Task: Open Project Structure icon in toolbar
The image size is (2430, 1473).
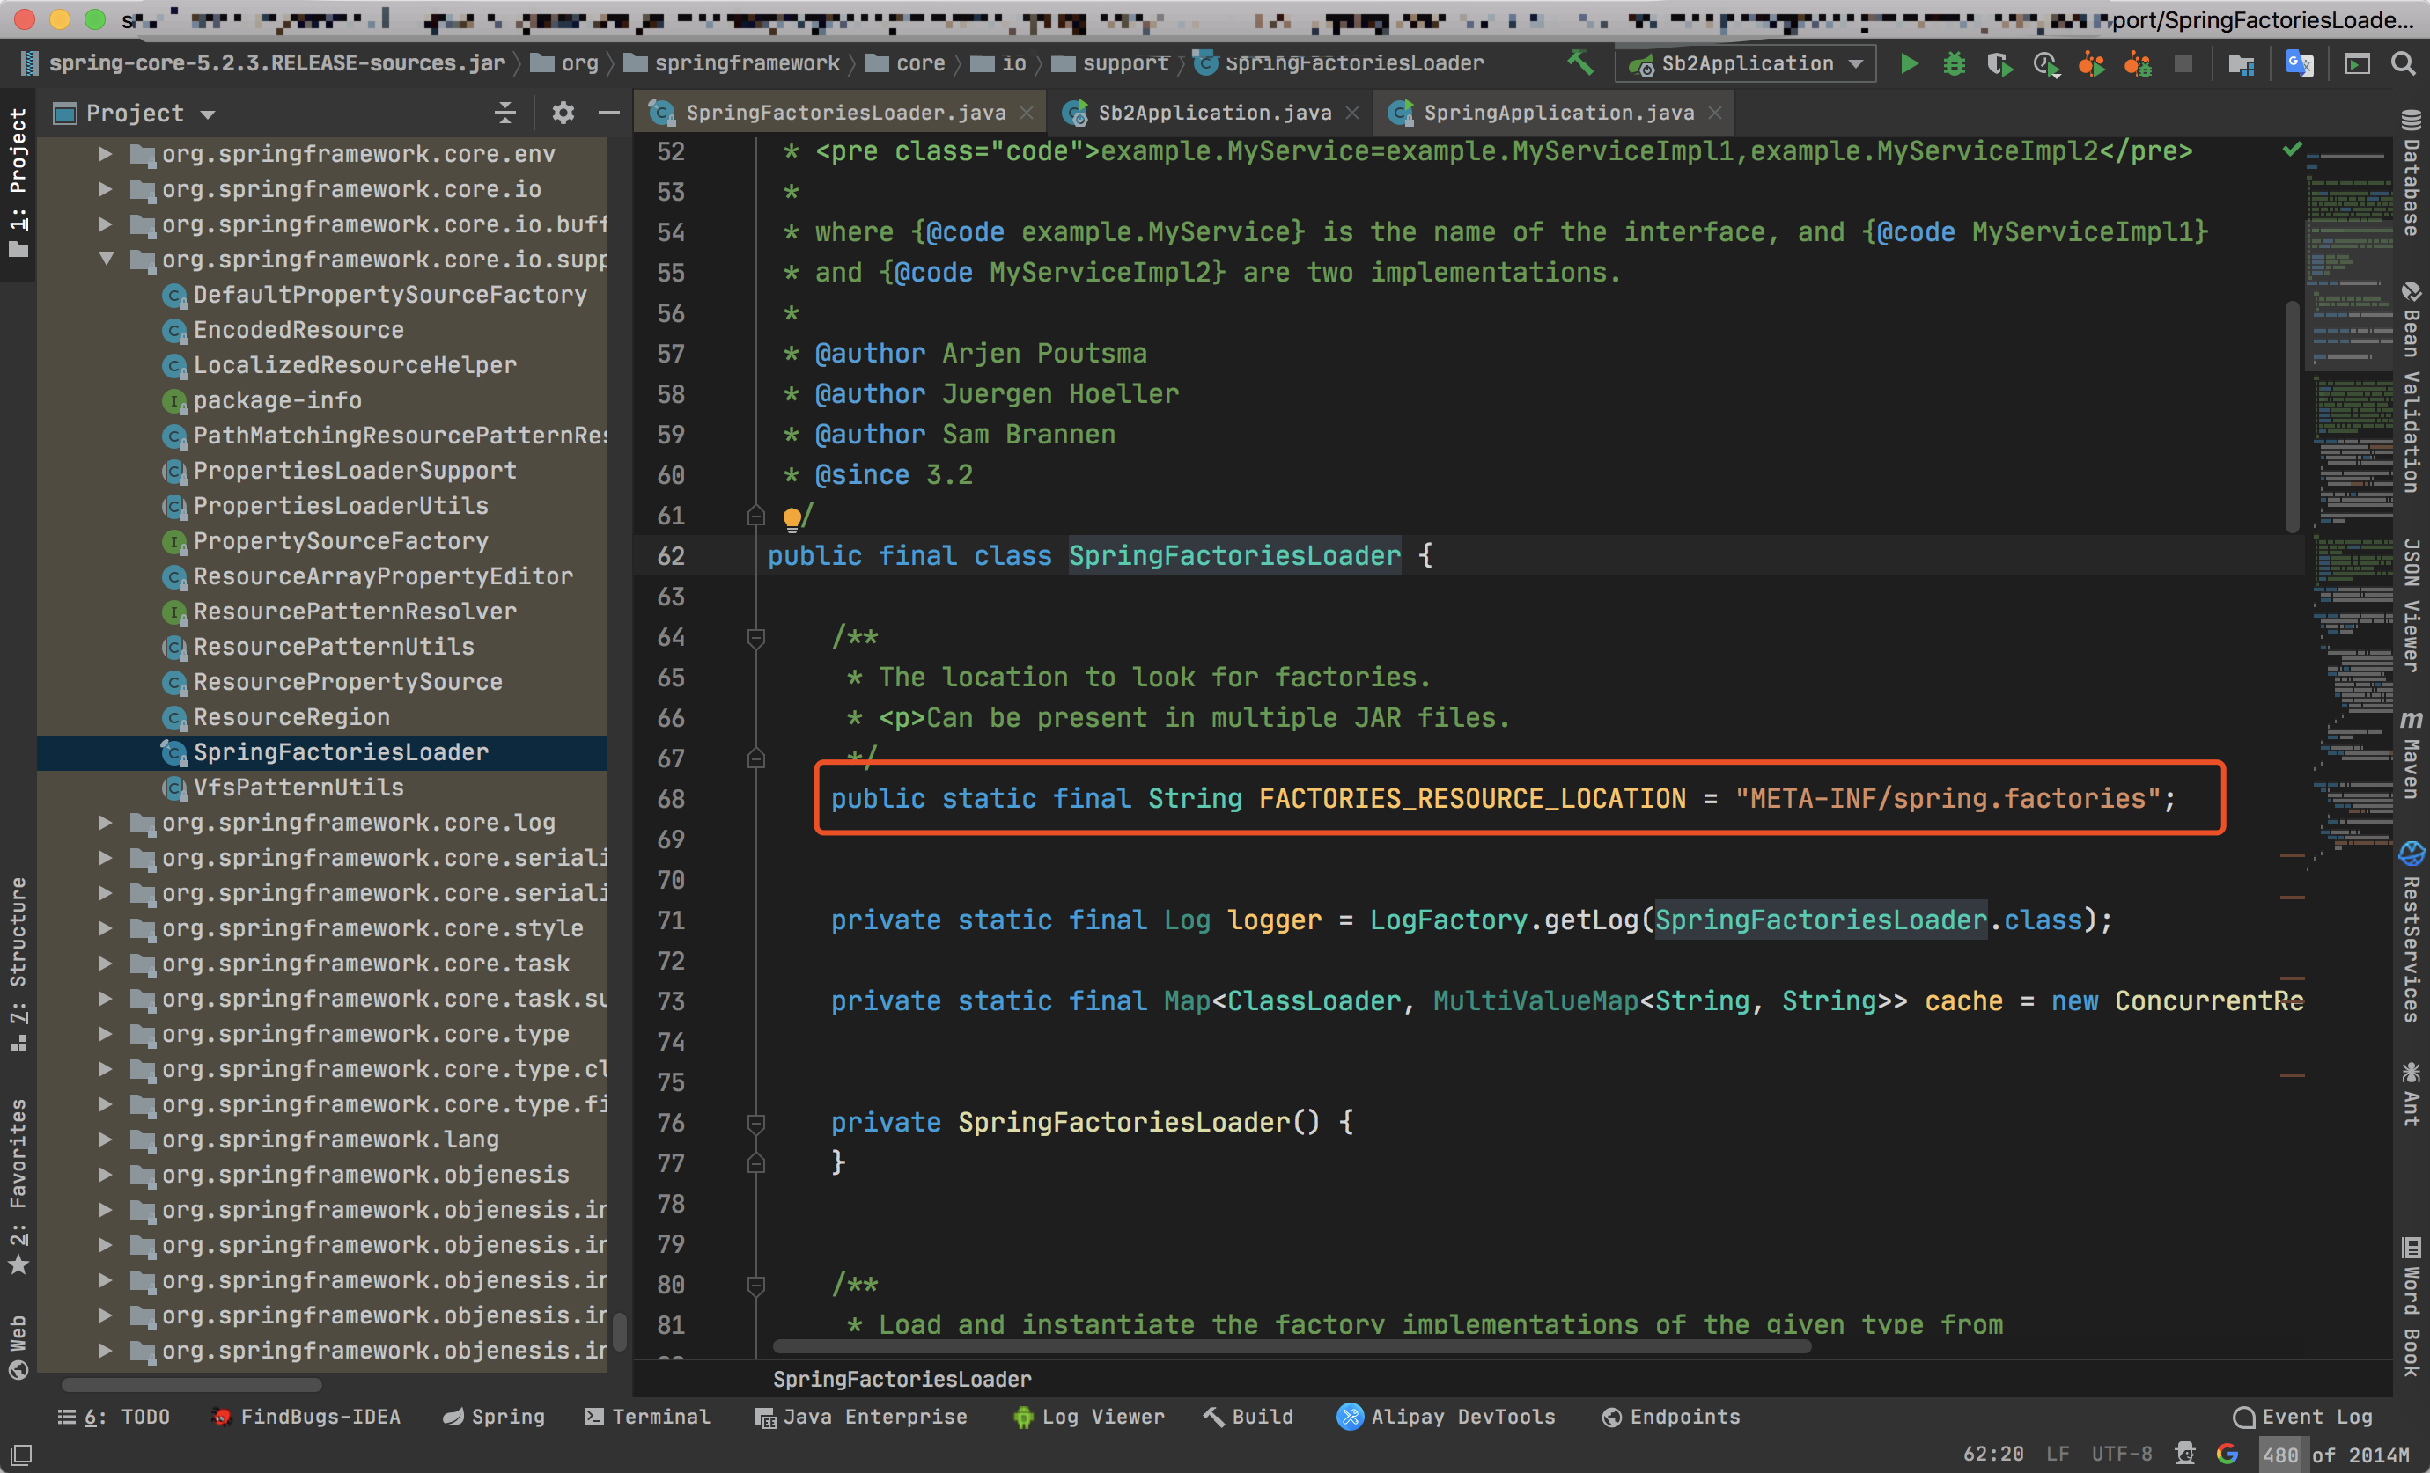Action: pos(2241,64)
